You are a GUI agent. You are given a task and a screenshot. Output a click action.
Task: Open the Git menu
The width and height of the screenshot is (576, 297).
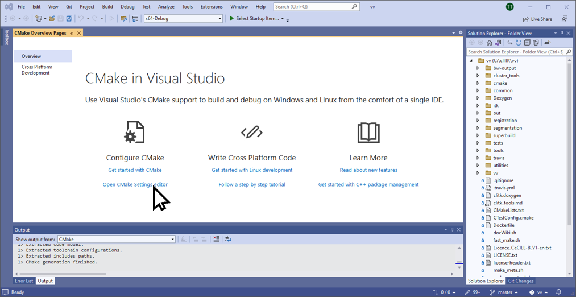69,7
